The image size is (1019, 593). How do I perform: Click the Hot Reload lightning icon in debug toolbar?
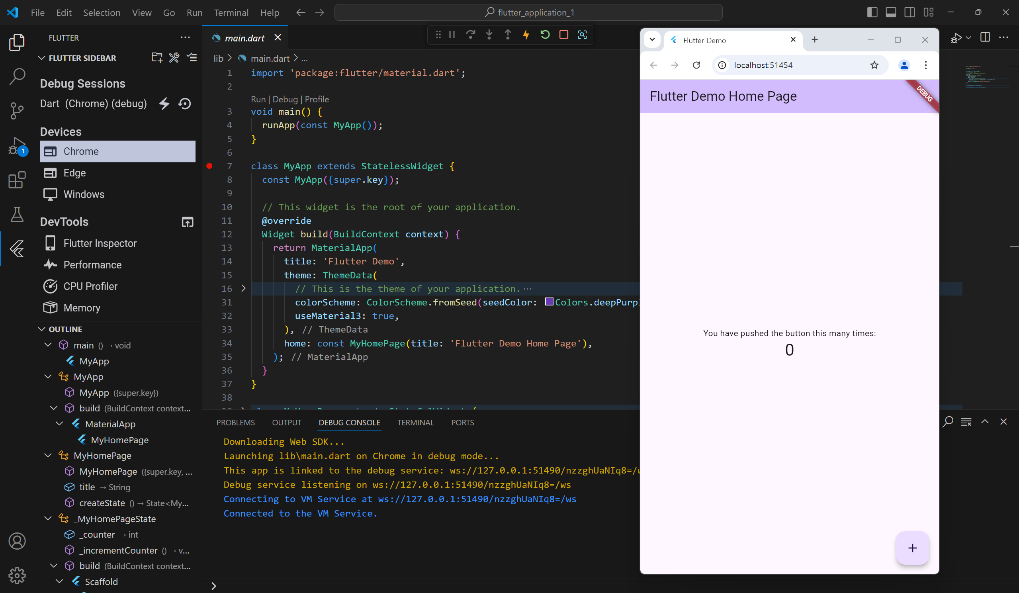coord(526,35)
